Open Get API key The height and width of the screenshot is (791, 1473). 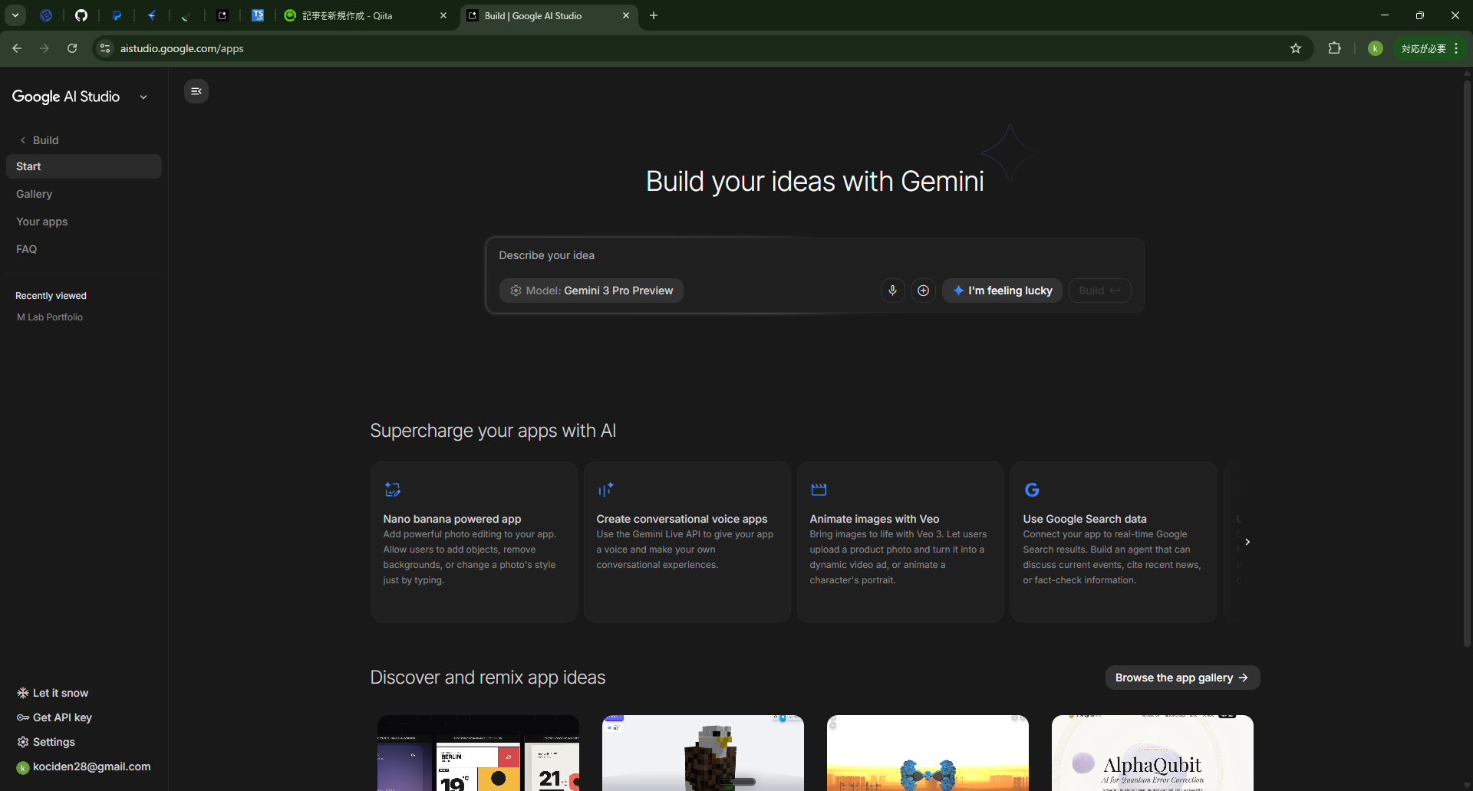point(62,717)
